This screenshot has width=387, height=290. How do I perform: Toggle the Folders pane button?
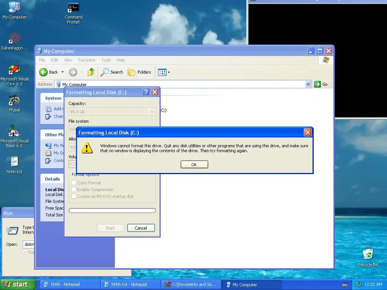coord(139,72)
